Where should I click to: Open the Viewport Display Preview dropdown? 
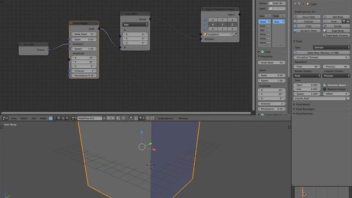pos(336,76)
